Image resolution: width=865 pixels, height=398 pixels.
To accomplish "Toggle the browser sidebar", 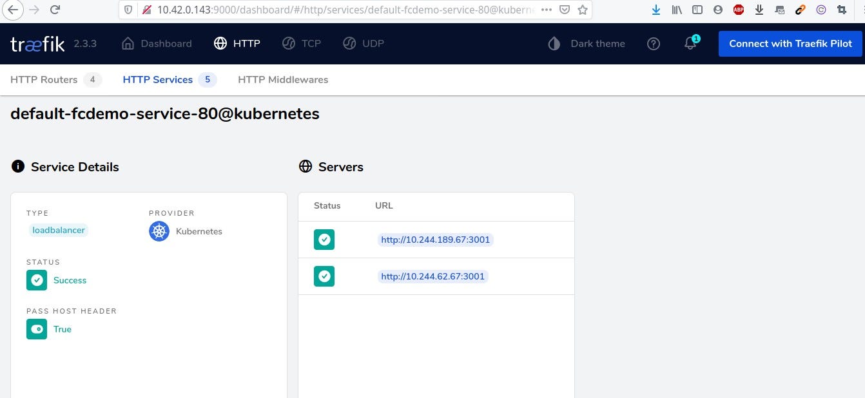I will pyautogui.click(x=697, y=10).
